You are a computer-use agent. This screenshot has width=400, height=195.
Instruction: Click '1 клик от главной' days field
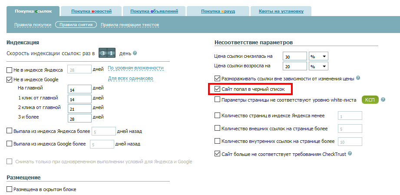(80, 99)
